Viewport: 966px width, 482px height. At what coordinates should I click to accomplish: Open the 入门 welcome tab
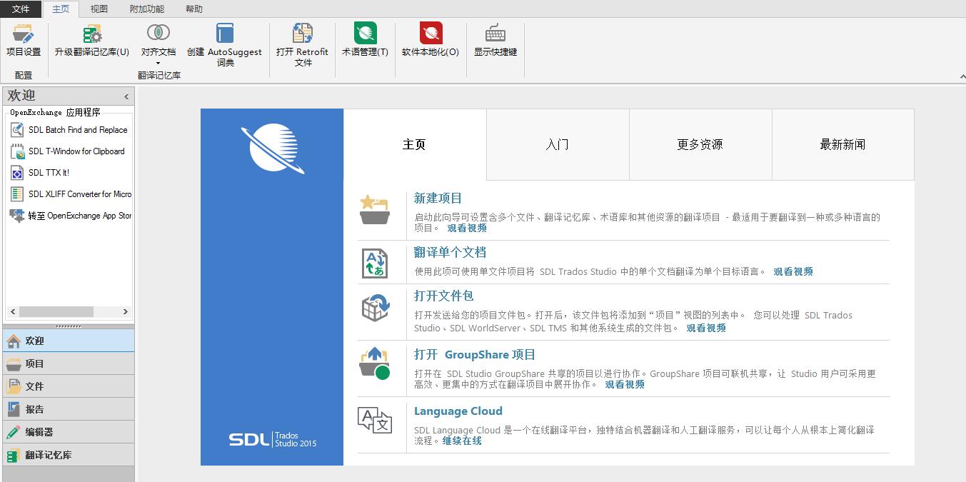(557, 144)
